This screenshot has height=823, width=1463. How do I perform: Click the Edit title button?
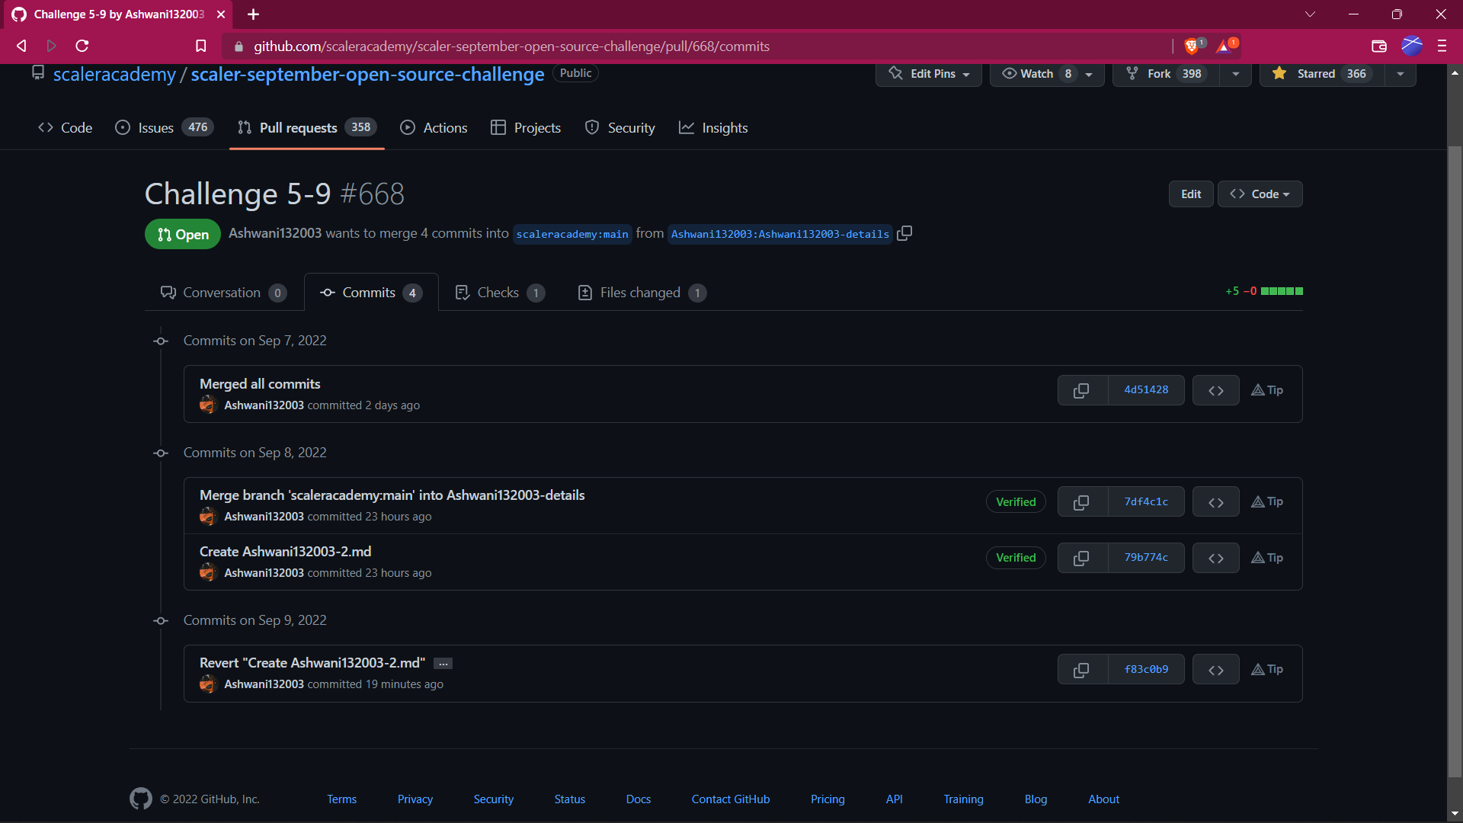[x=1190, y=194]
